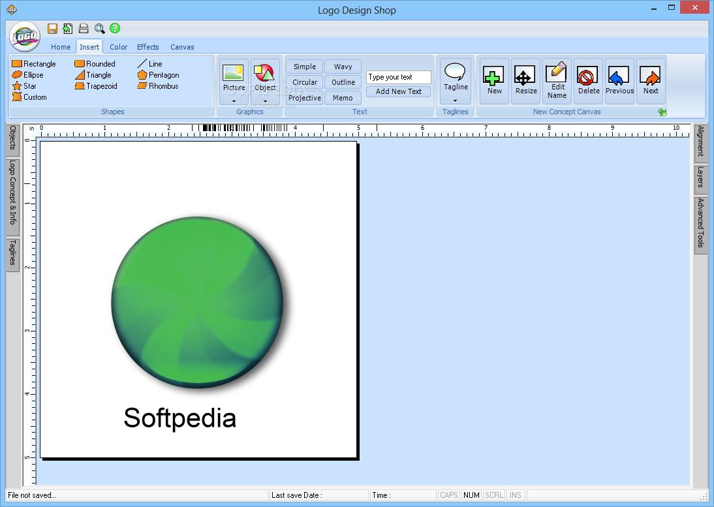Click the 'Last save Date :' status text

297,495
